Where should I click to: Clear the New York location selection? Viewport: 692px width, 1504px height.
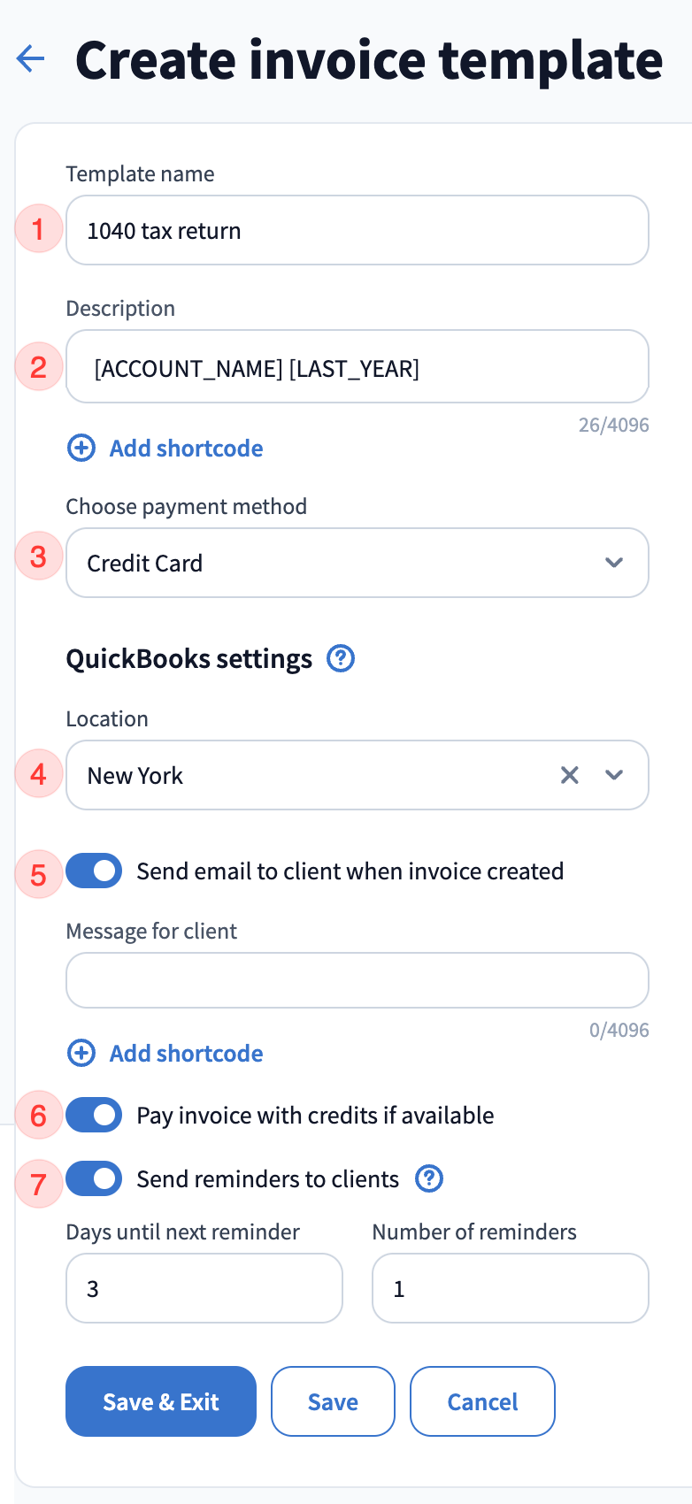click(570, 775)
